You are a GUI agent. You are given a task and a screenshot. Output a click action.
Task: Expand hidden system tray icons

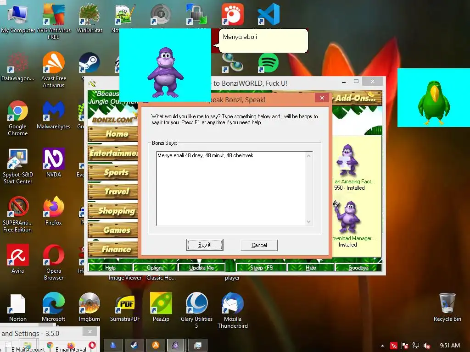[x=382, y=346]
